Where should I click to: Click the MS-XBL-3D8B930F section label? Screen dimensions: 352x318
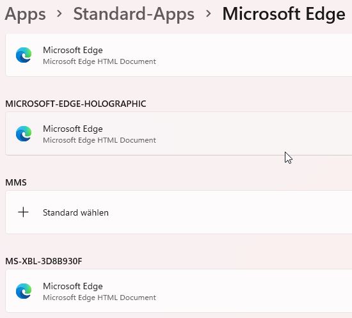point(44,261)
